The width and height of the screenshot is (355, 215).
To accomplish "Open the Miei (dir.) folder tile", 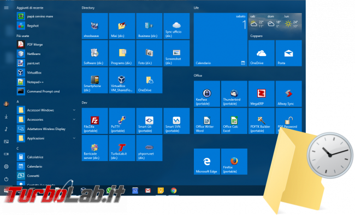I will click(122, 26).
